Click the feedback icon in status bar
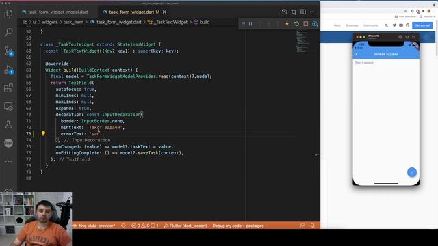The image size is (438, 246). (x=302, y=225)
